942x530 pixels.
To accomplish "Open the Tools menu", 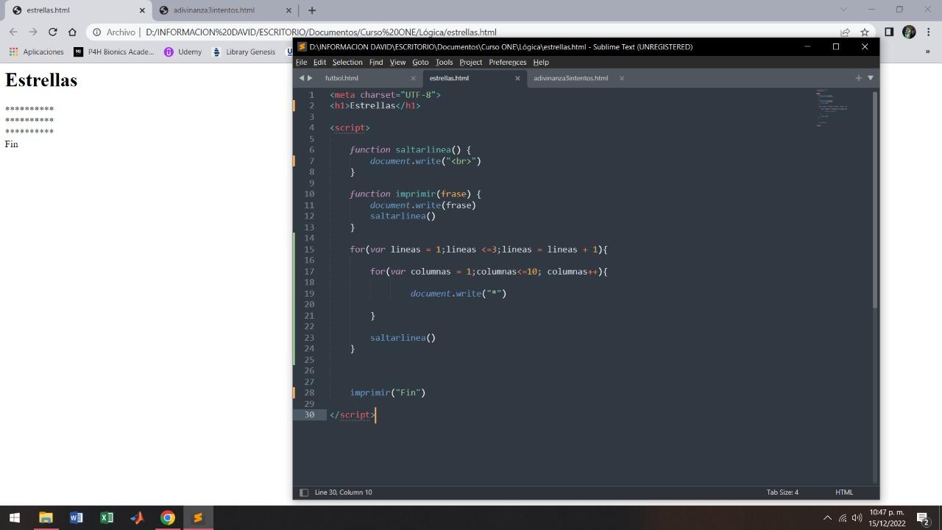I will (x=444, y=62).
